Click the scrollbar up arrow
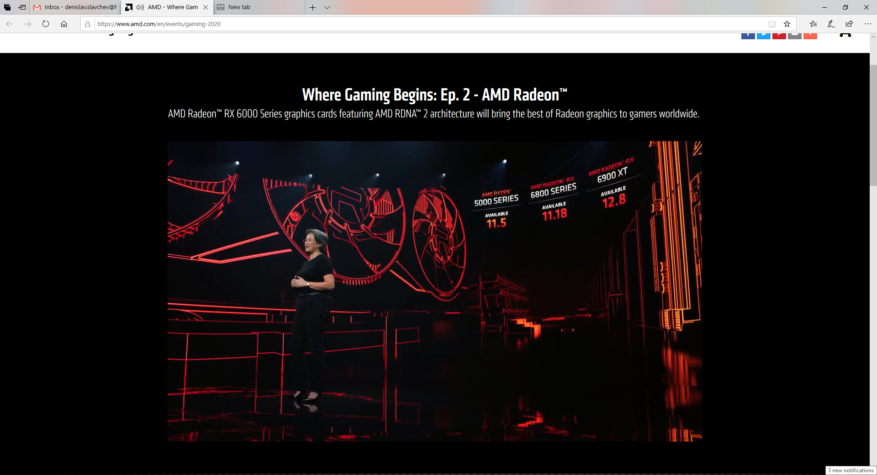This screenshot has height=475, width=877. 873,37
